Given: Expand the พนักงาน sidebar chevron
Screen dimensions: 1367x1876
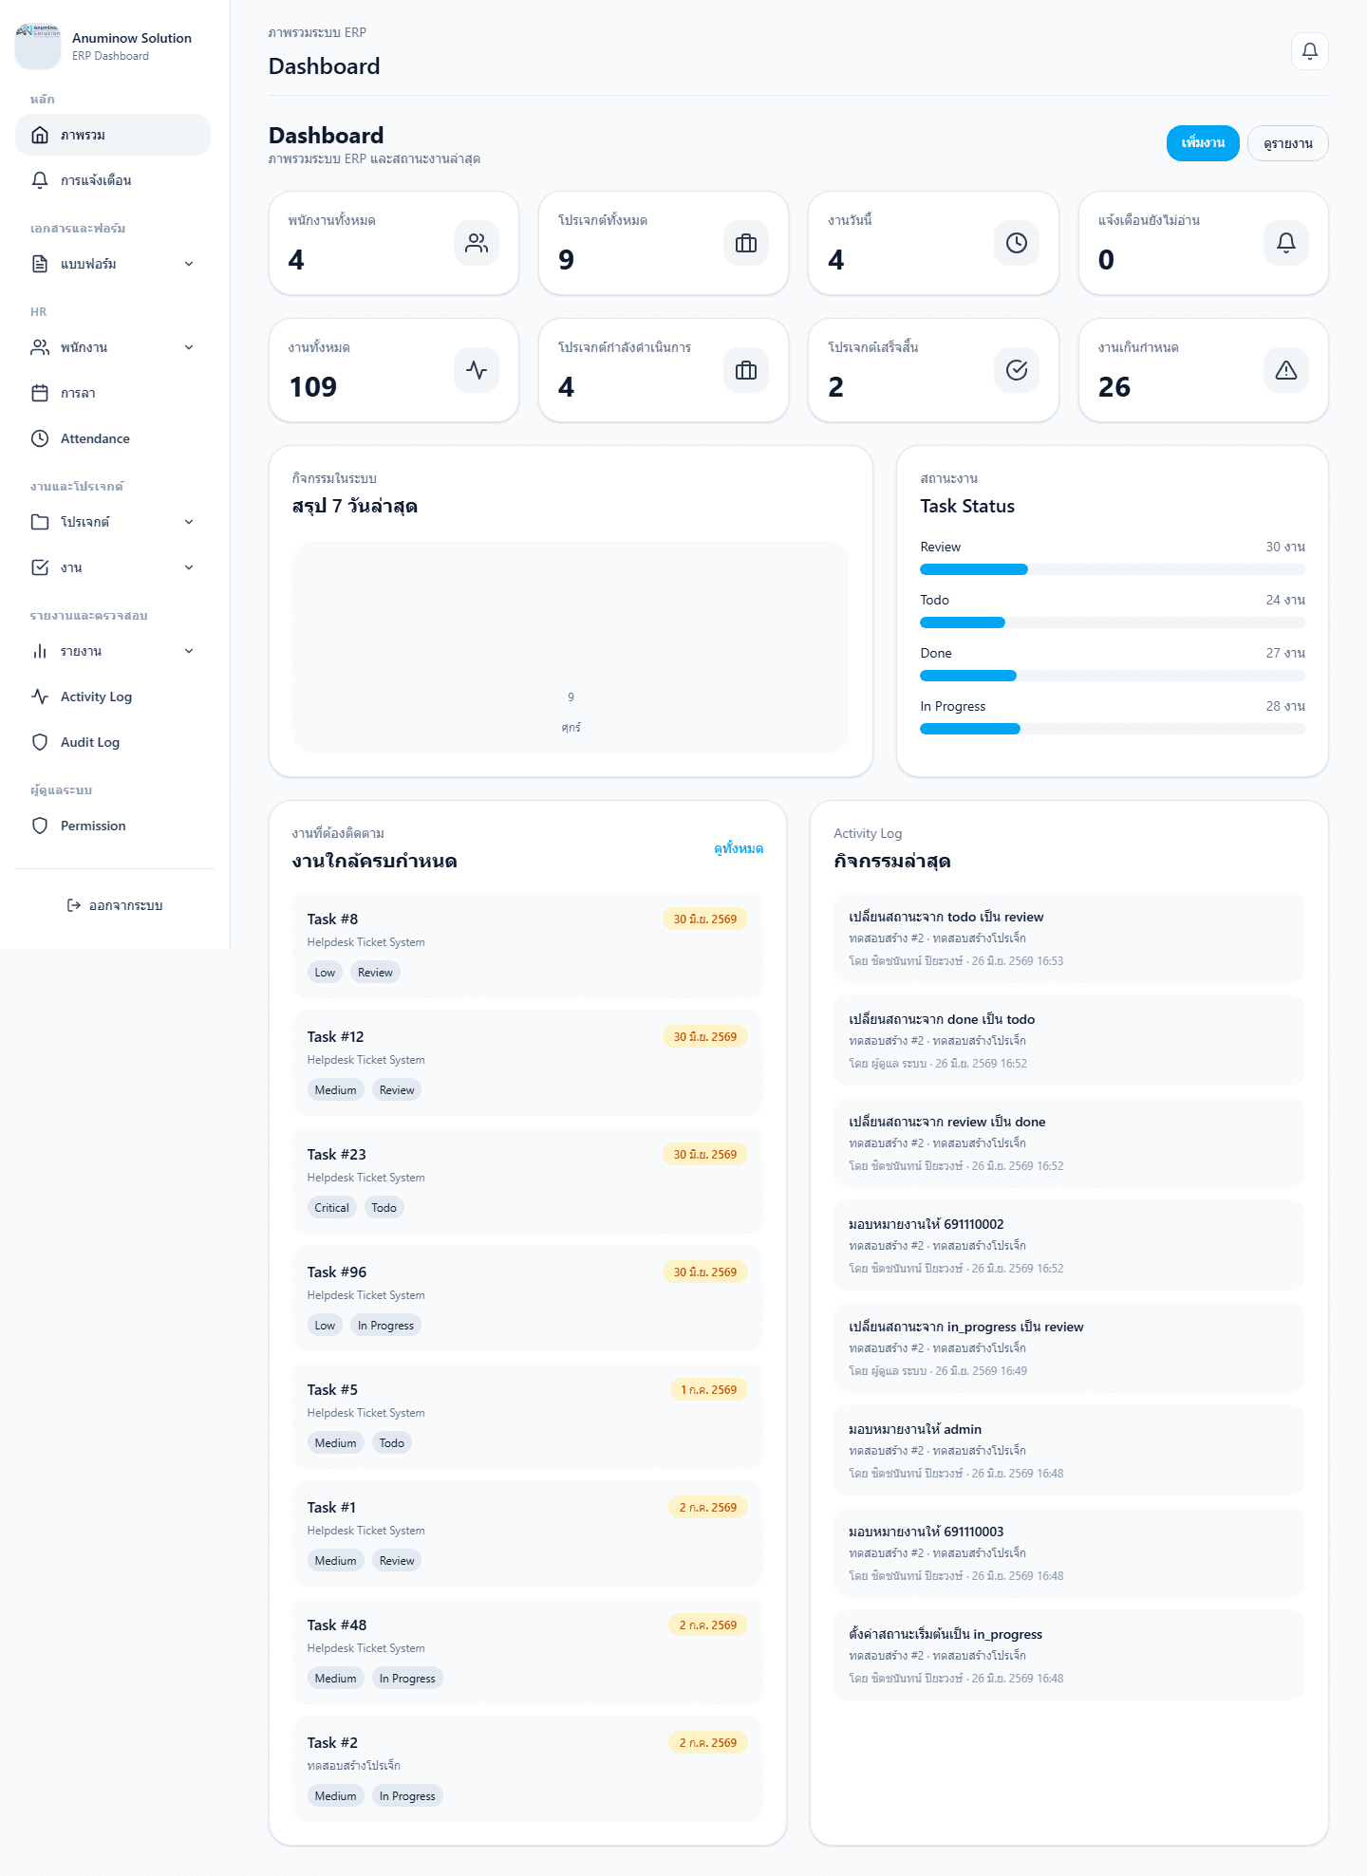Looking at the screenshot, I should click(189, 347).
